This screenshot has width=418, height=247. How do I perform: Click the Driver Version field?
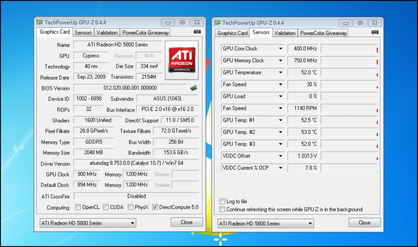click(x=136, y=163)
